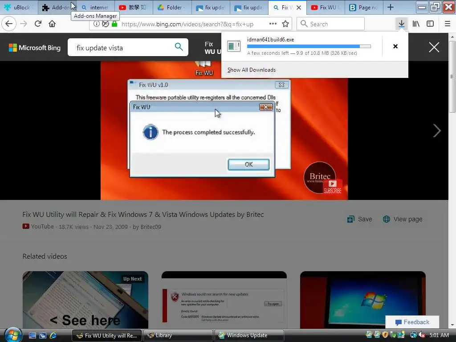Switch to the Page no tab
456x342 pixels.
[x=364, y=8]
